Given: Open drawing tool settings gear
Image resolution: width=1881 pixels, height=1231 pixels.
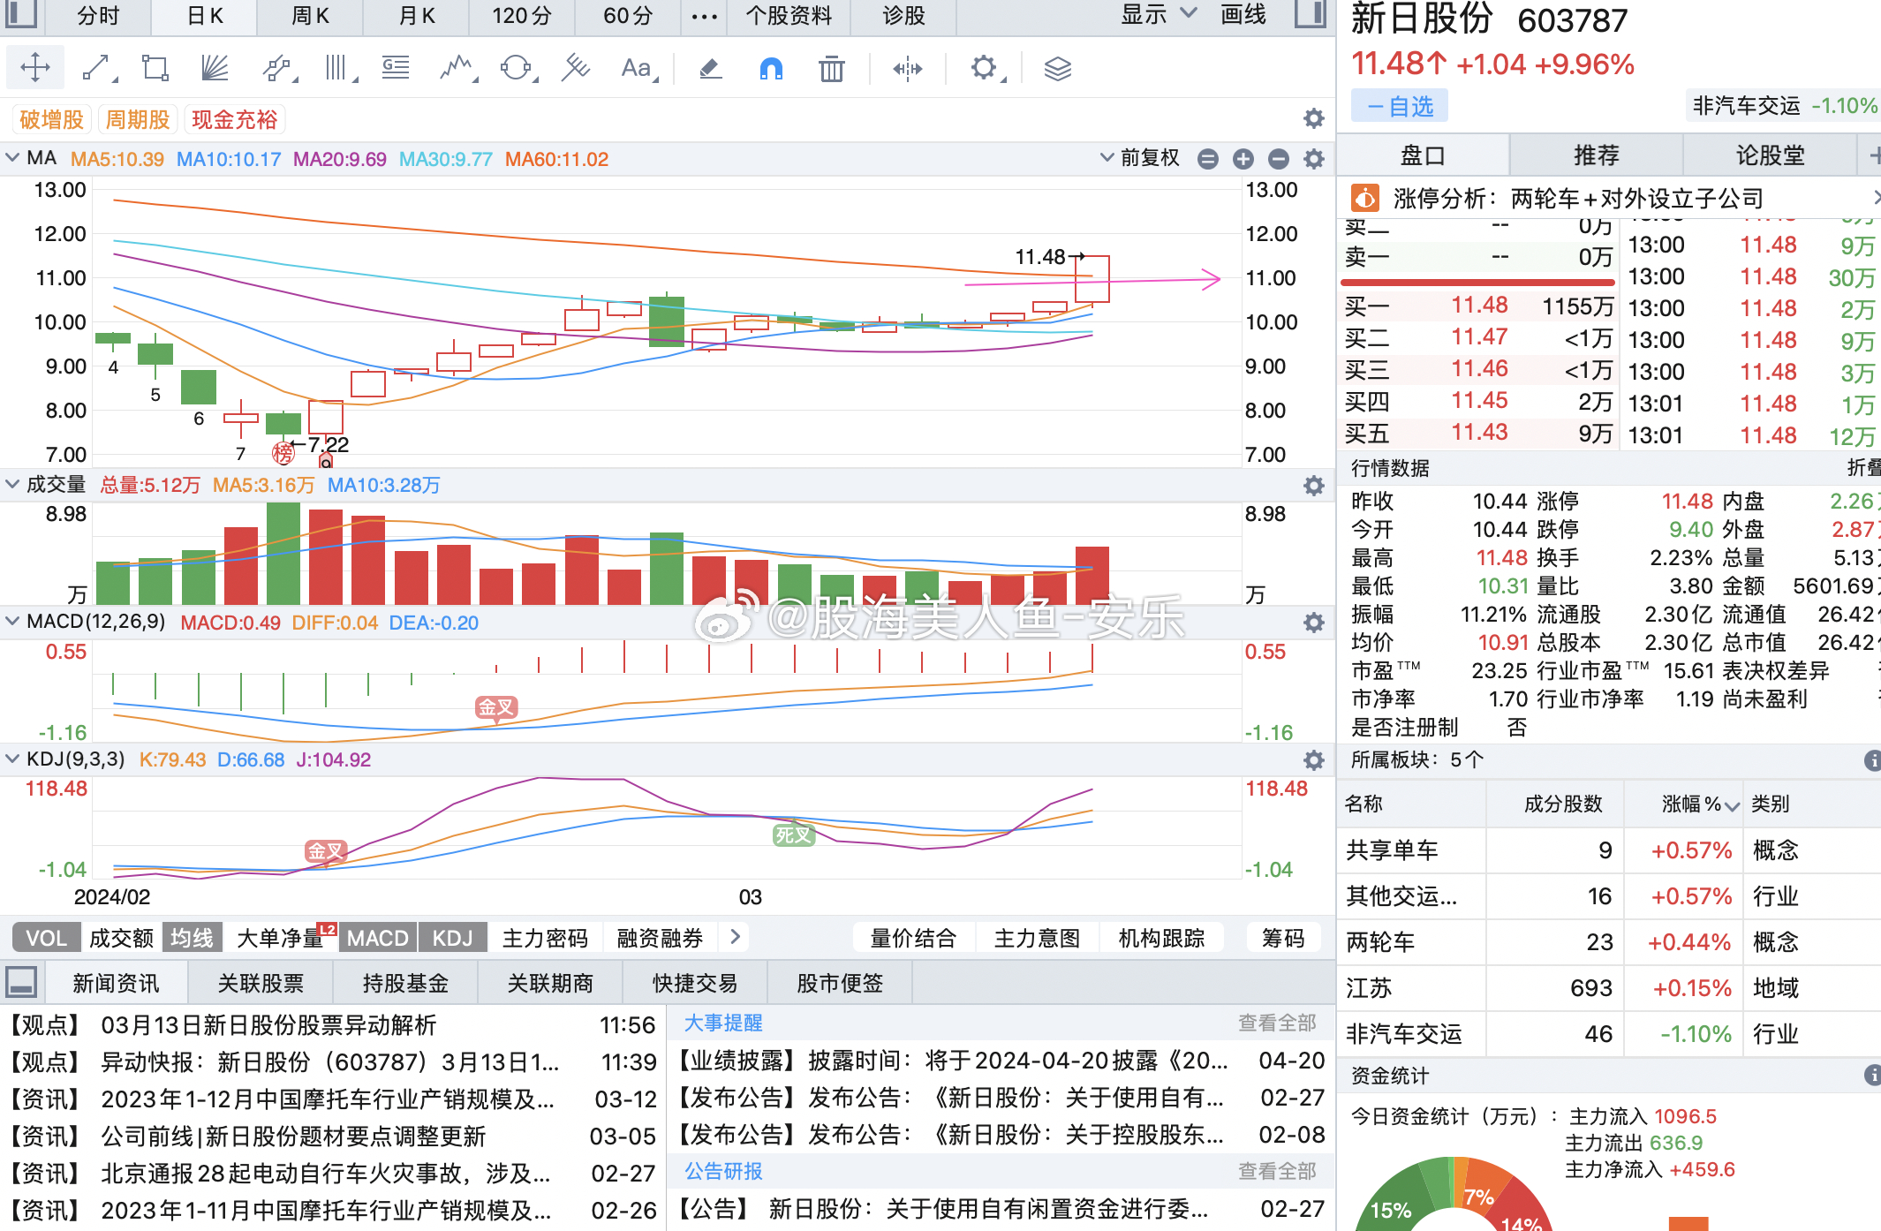Looking at the screenshot, I should pyautogui.click(x=986, y=68).
